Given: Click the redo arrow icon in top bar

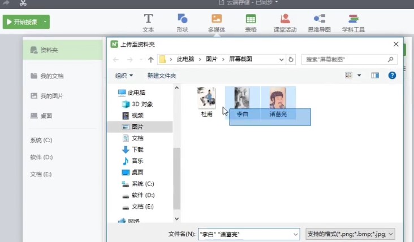Looking at the screenshot, I should (6, 3).
